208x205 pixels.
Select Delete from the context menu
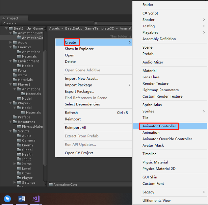94,61
